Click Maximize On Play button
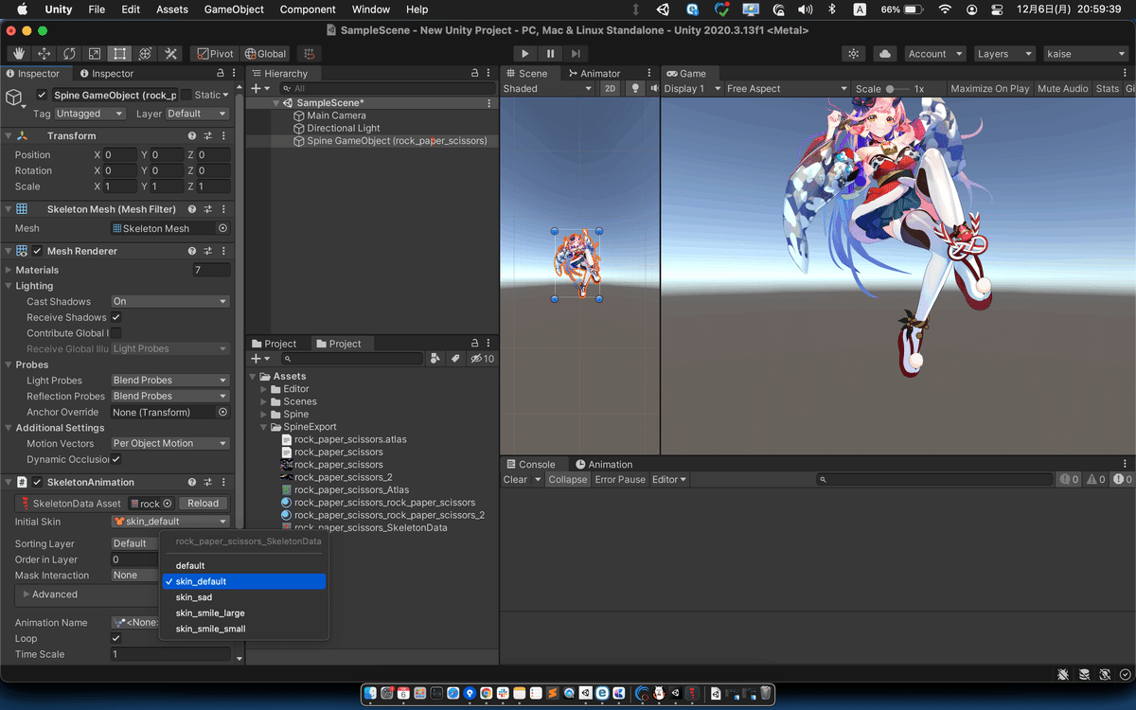The width and height of the screenshot is (1136, 710). pos(989,89)
